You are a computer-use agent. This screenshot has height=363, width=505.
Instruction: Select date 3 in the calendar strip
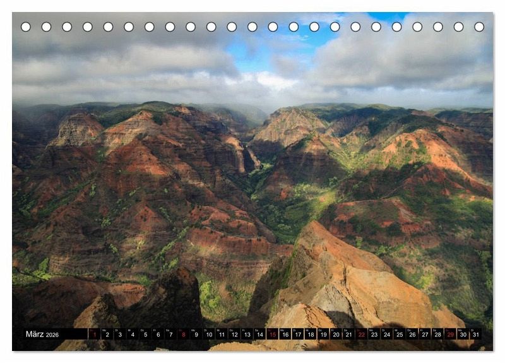point(119,334)
